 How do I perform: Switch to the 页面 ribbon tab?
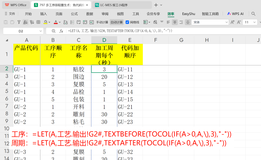pos(59,14)
